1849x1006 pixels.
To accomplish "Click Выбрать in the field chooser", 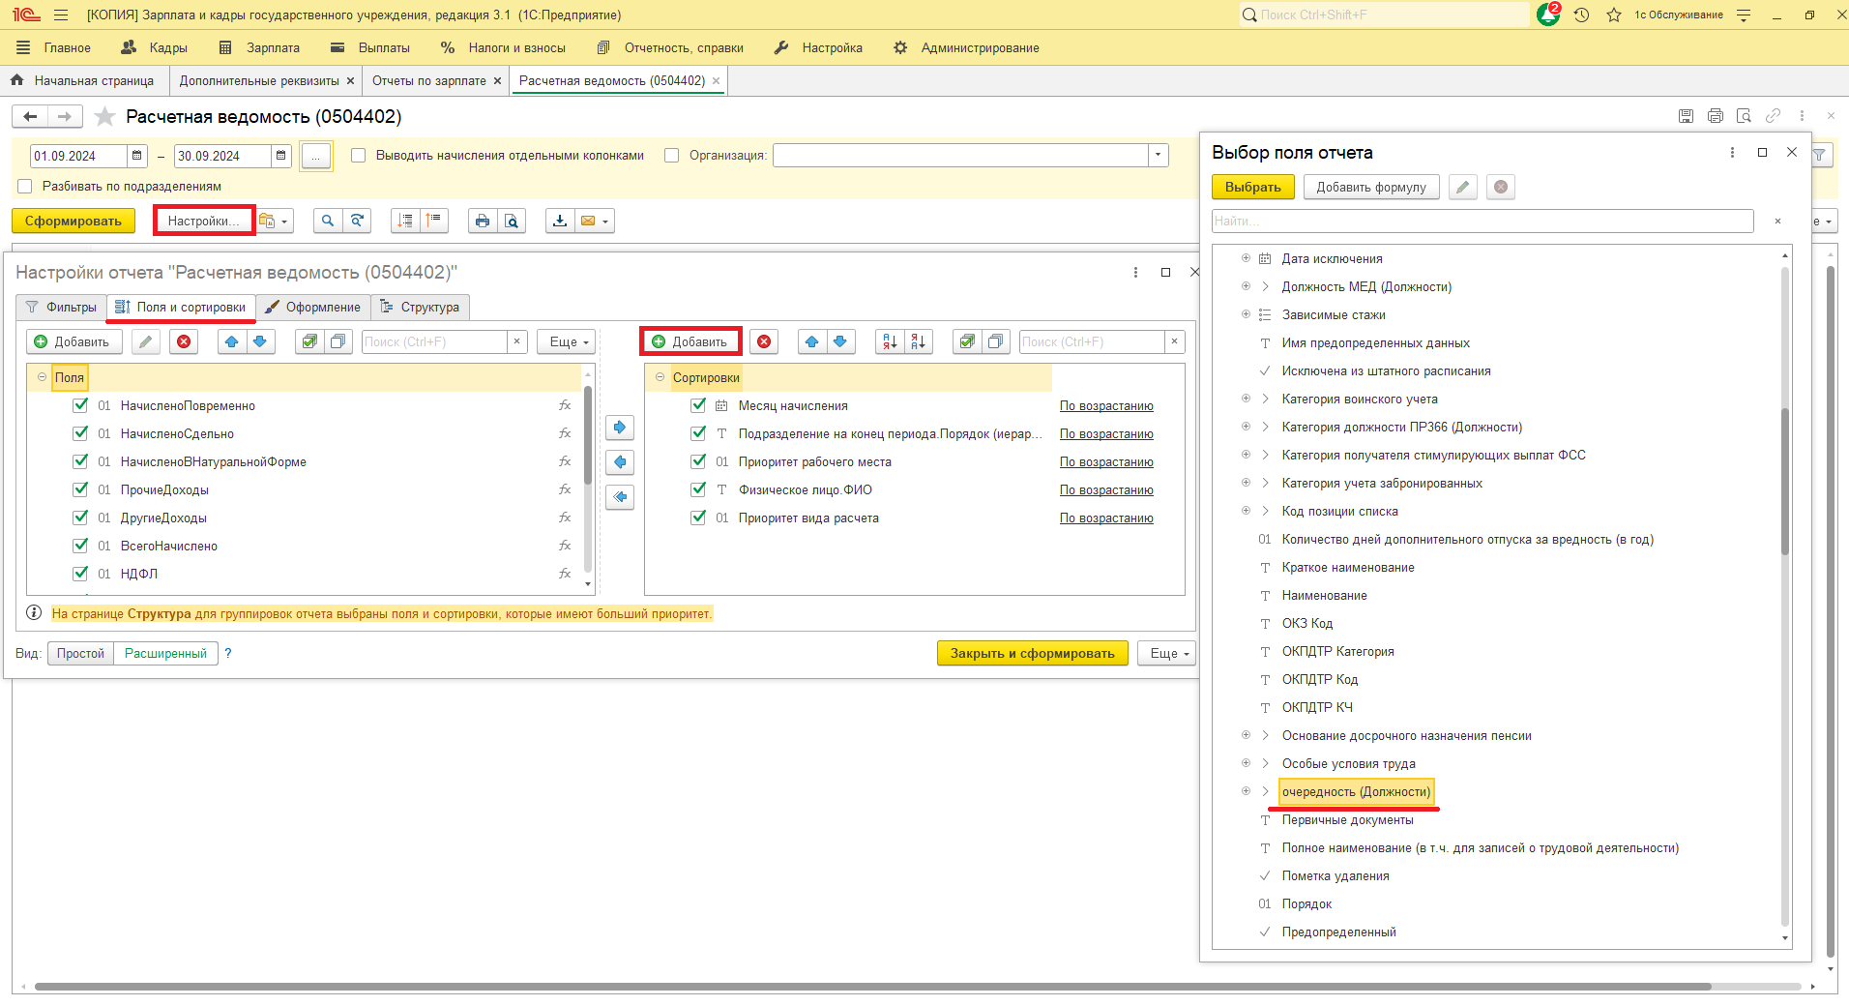I will [x=1253, y=188].
